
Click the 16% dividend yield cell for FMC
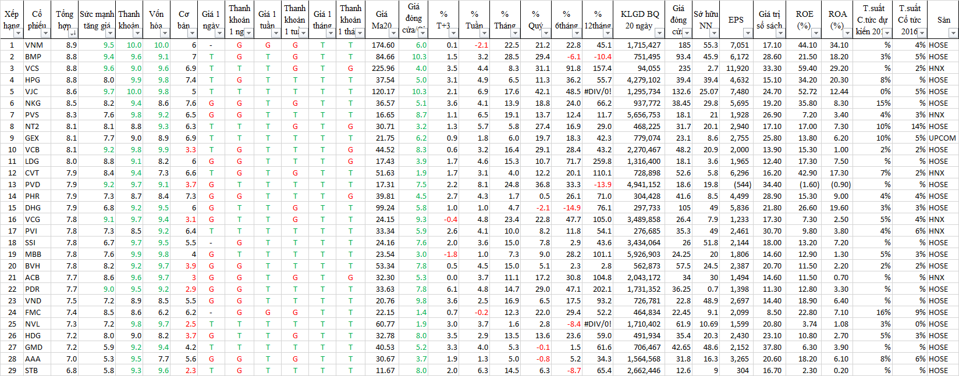pos(873,312)
